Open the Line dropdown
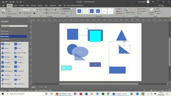Viewport: 171px width, 96px height. [x=119, y=11]
